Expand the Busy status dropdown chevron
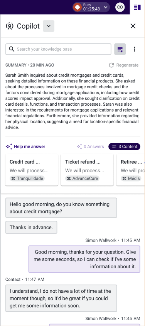 [x=105, y=7]
